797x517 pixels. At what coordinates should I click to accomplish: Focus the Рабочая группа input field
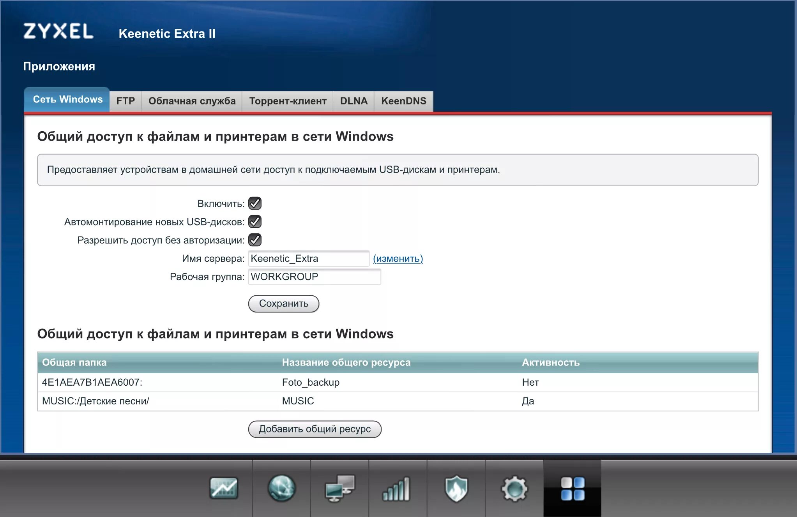coord(315,277)
